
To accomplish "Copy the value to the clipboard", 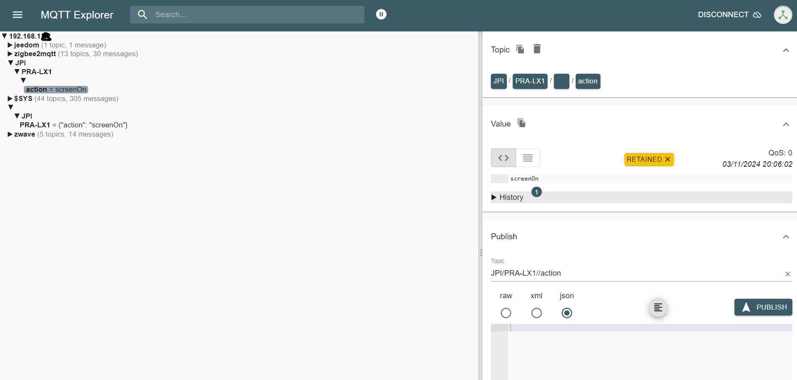I will [x=522, y=123].
